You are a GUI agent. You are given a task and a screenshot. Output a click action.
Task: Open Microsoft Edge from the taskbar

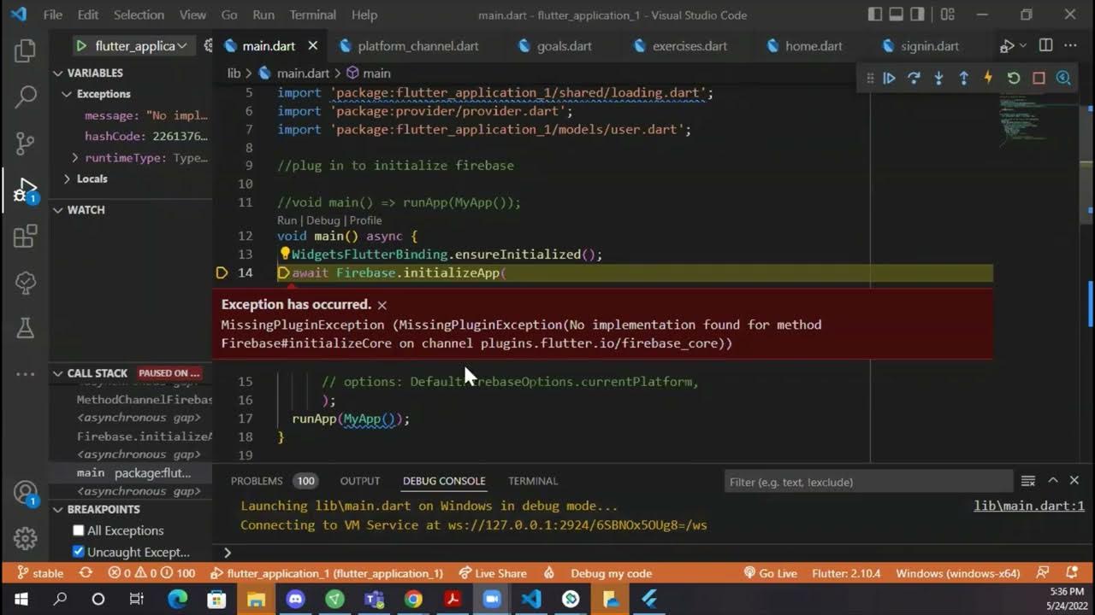pos(177,599)
